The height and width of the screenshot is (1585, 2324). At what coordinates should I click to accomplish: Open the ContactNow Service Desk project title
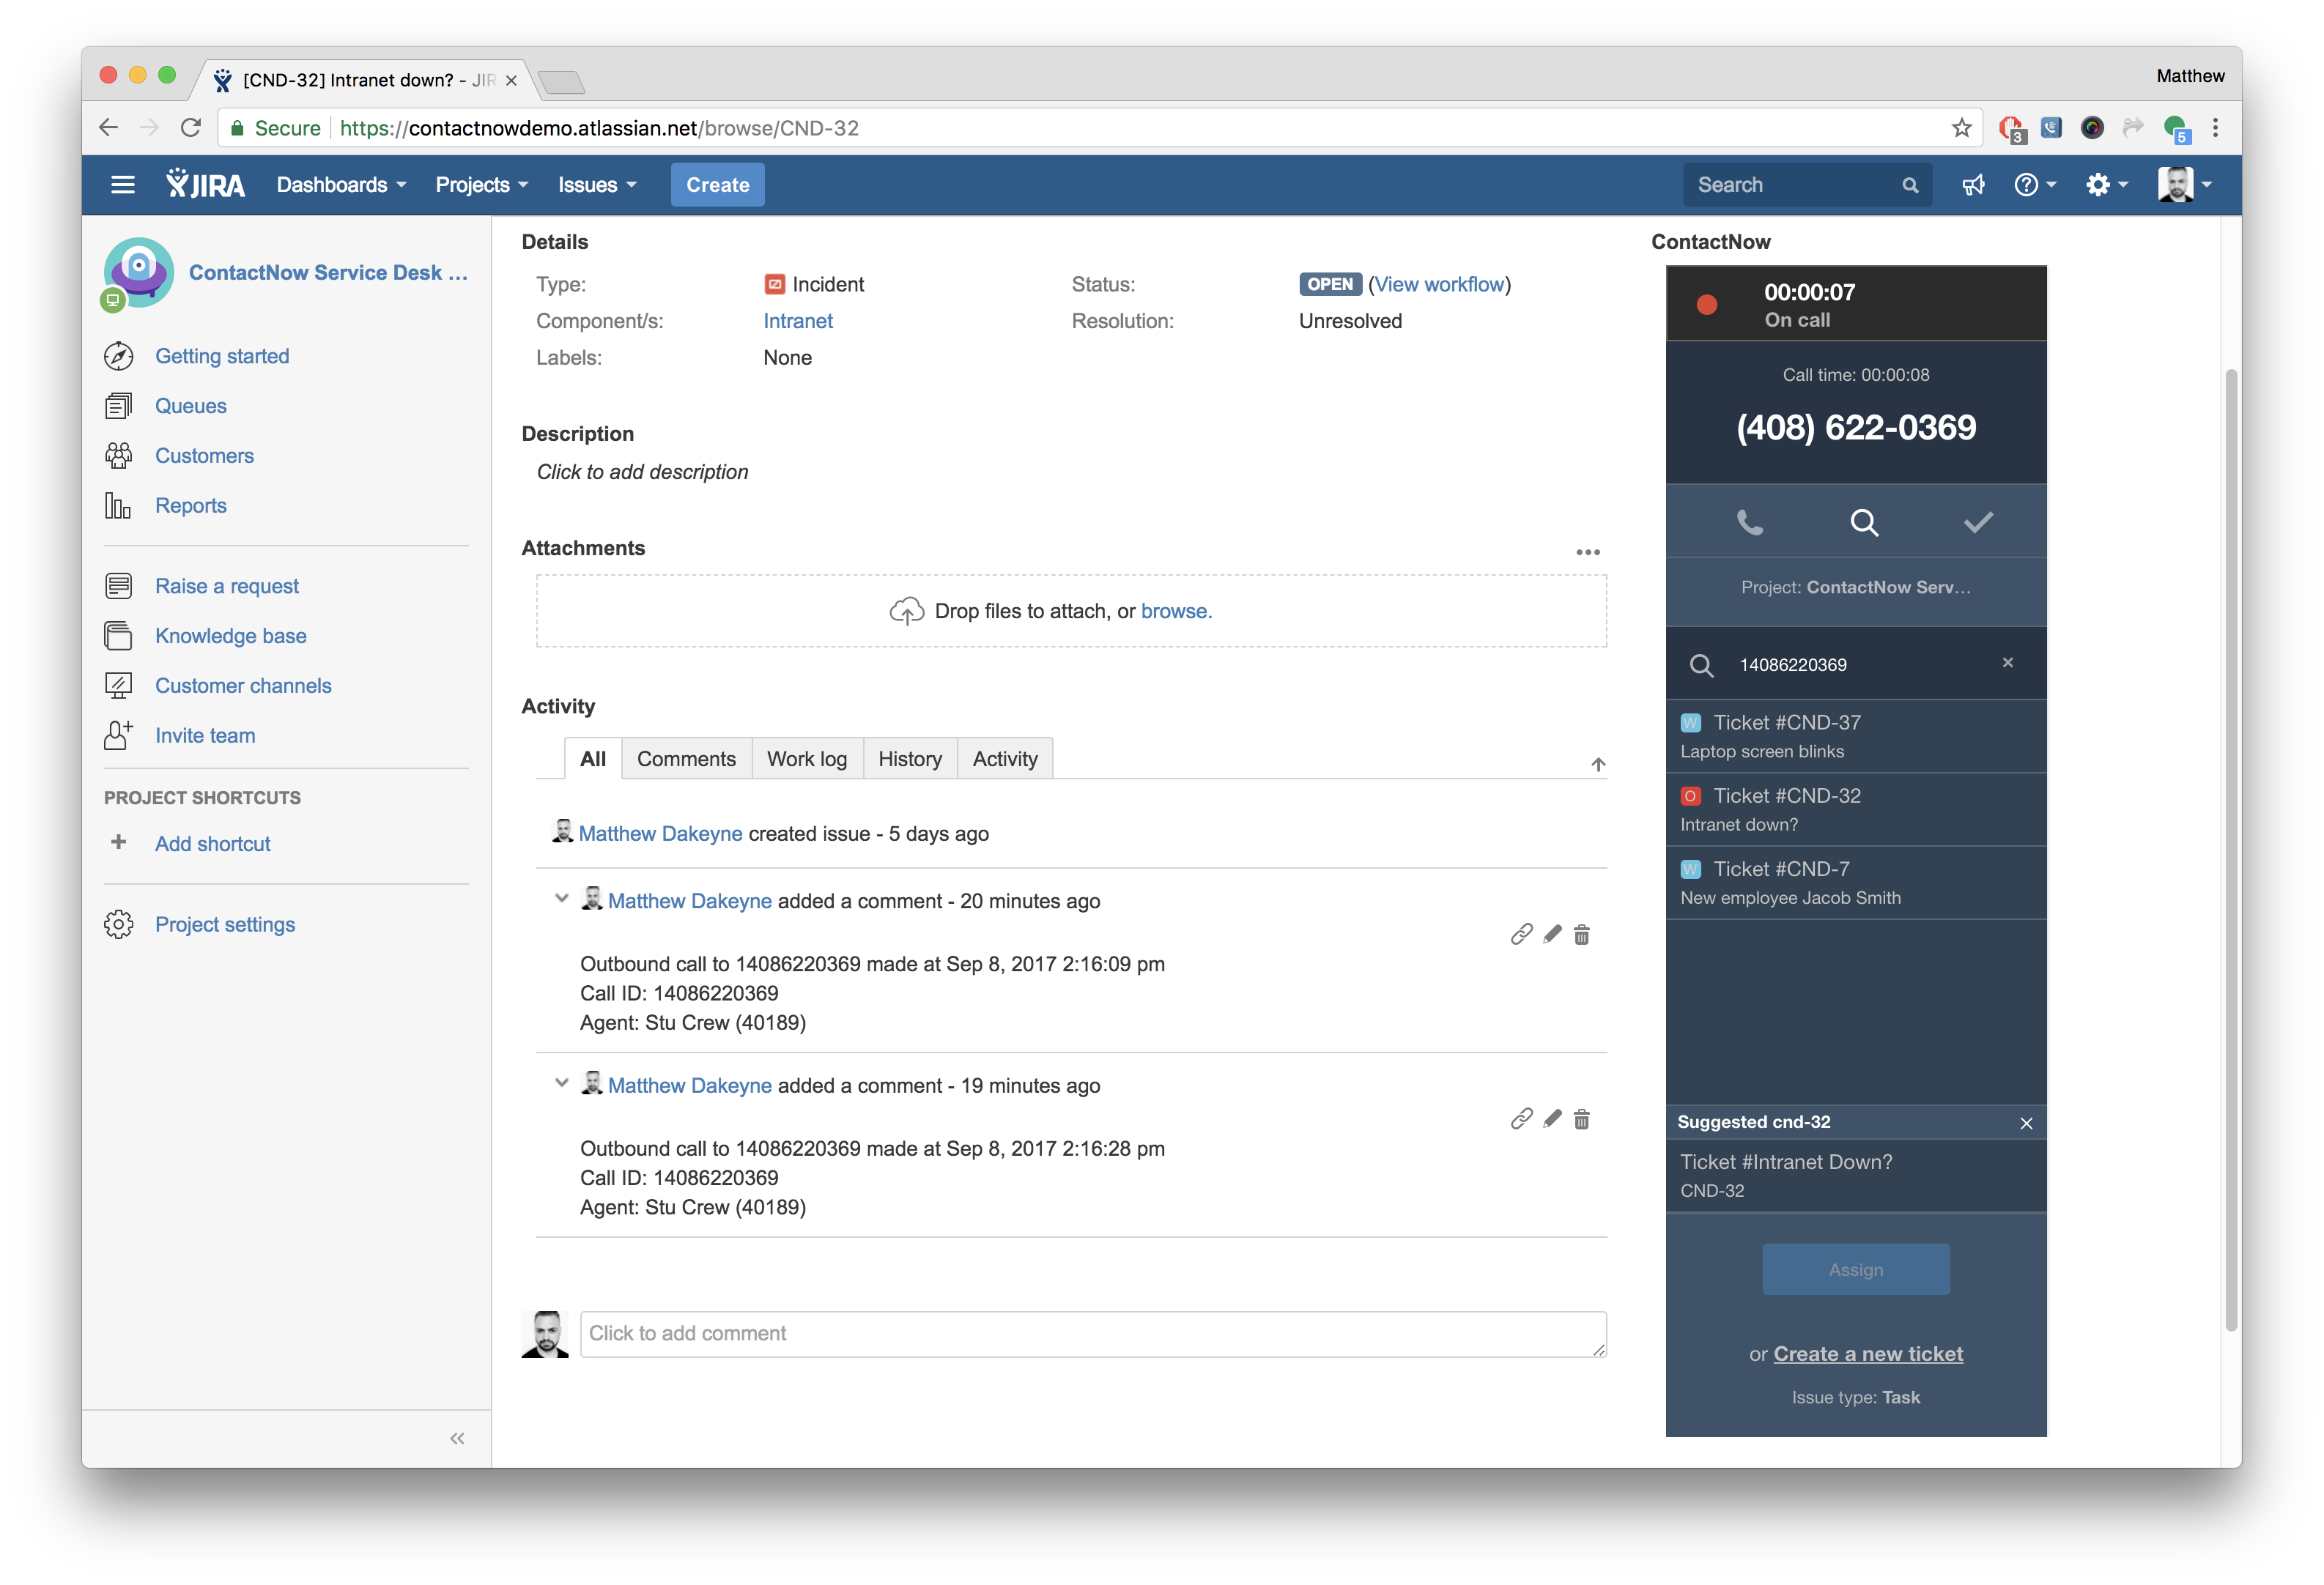pos(328,273)
